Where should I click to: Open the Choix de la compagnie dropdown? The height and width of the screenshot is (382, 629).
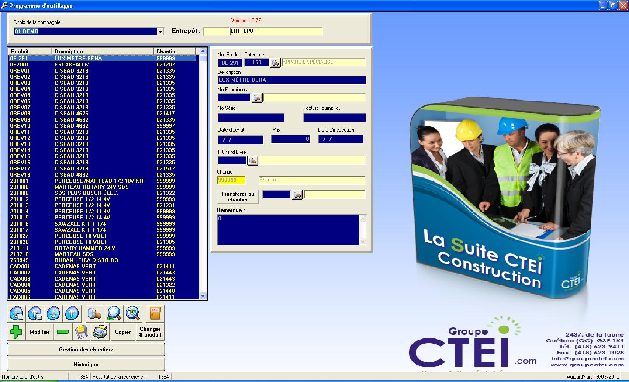[160, 31]
